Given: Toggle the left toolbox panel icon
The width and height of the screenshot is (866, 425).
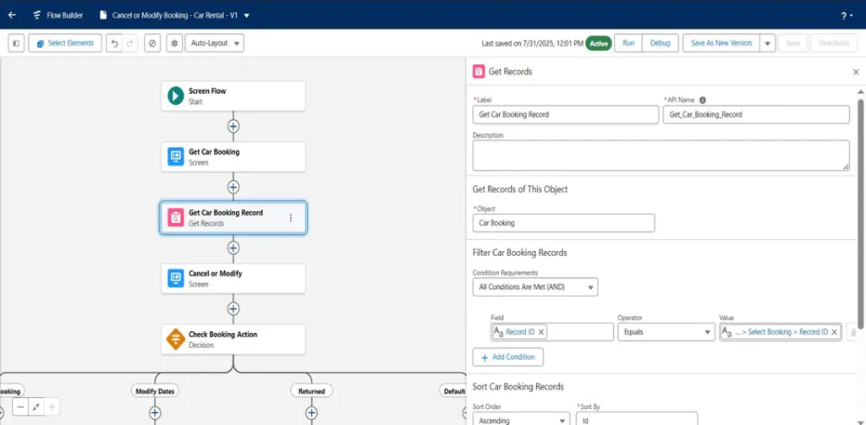Looking at the screenshot, I should tap(16, 43).
